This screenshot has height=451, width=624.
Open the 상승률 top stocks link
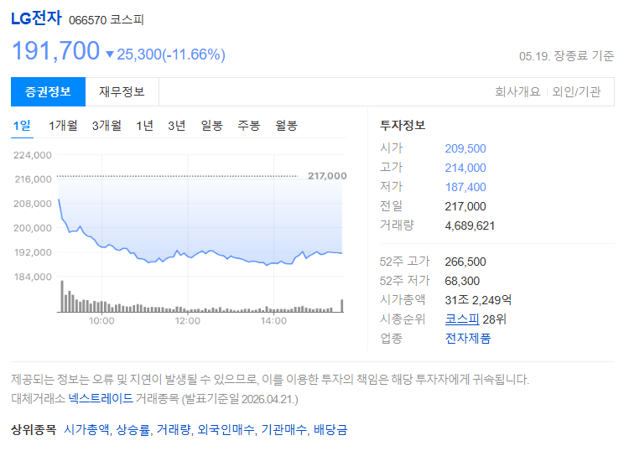click(133, 429)
